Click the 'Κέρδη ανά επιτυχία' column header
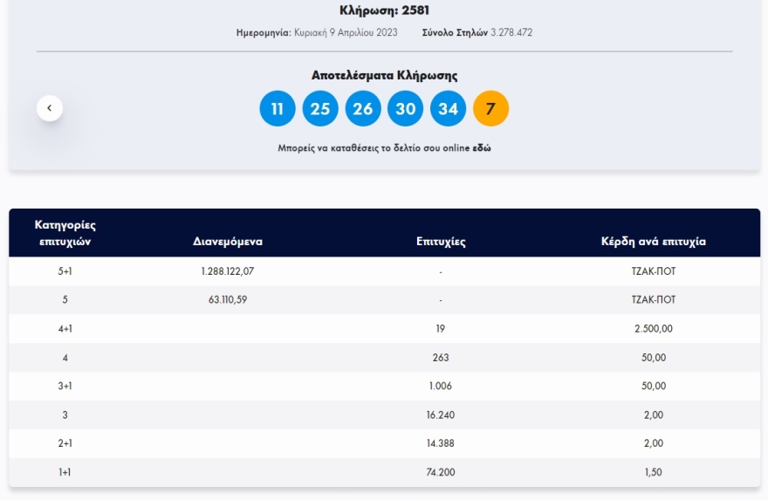Viewport: 768px width, 500px height. tap(653, 242)
